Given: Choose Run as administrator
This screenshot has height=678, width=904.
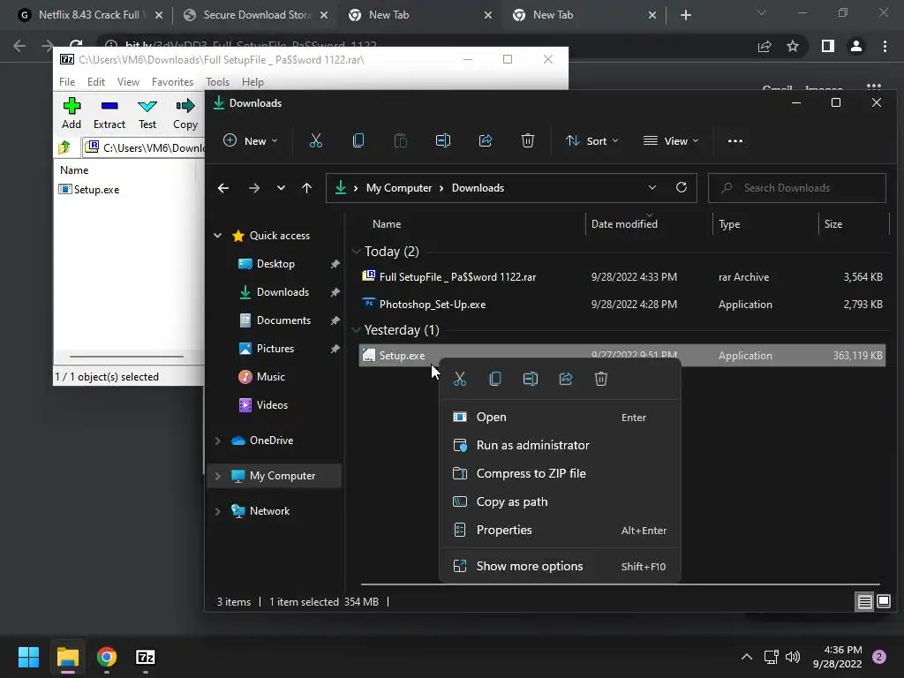Looking at the screenshot, I should pos(560,445).
